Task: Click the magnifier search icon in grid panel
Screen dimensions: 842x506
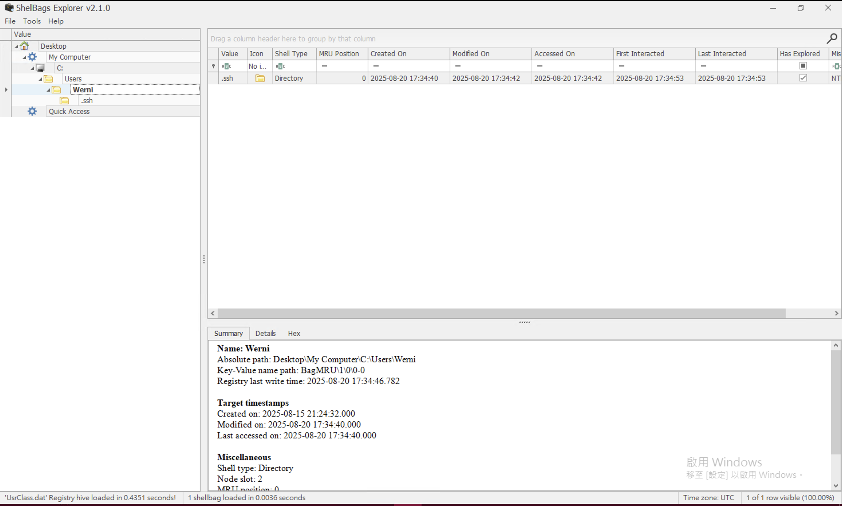Action: pyautogui.click(x=831, y=39)
